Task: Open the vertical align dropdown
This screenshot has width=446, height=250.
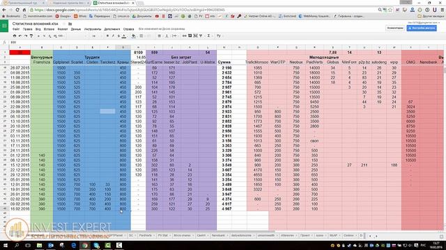Action: (x=167, y=35)
